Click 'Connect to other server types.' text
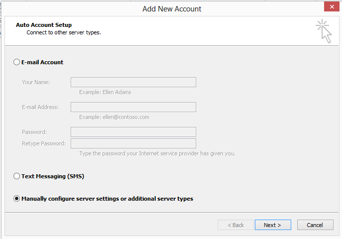 click(64, 32)
